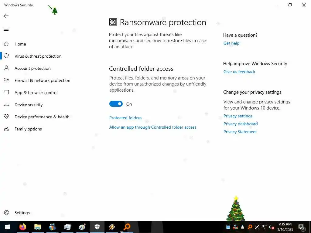Open Device performance & health label
Image resolution: width=311 pixels, height=233 pixels.
tap(42, 117)
